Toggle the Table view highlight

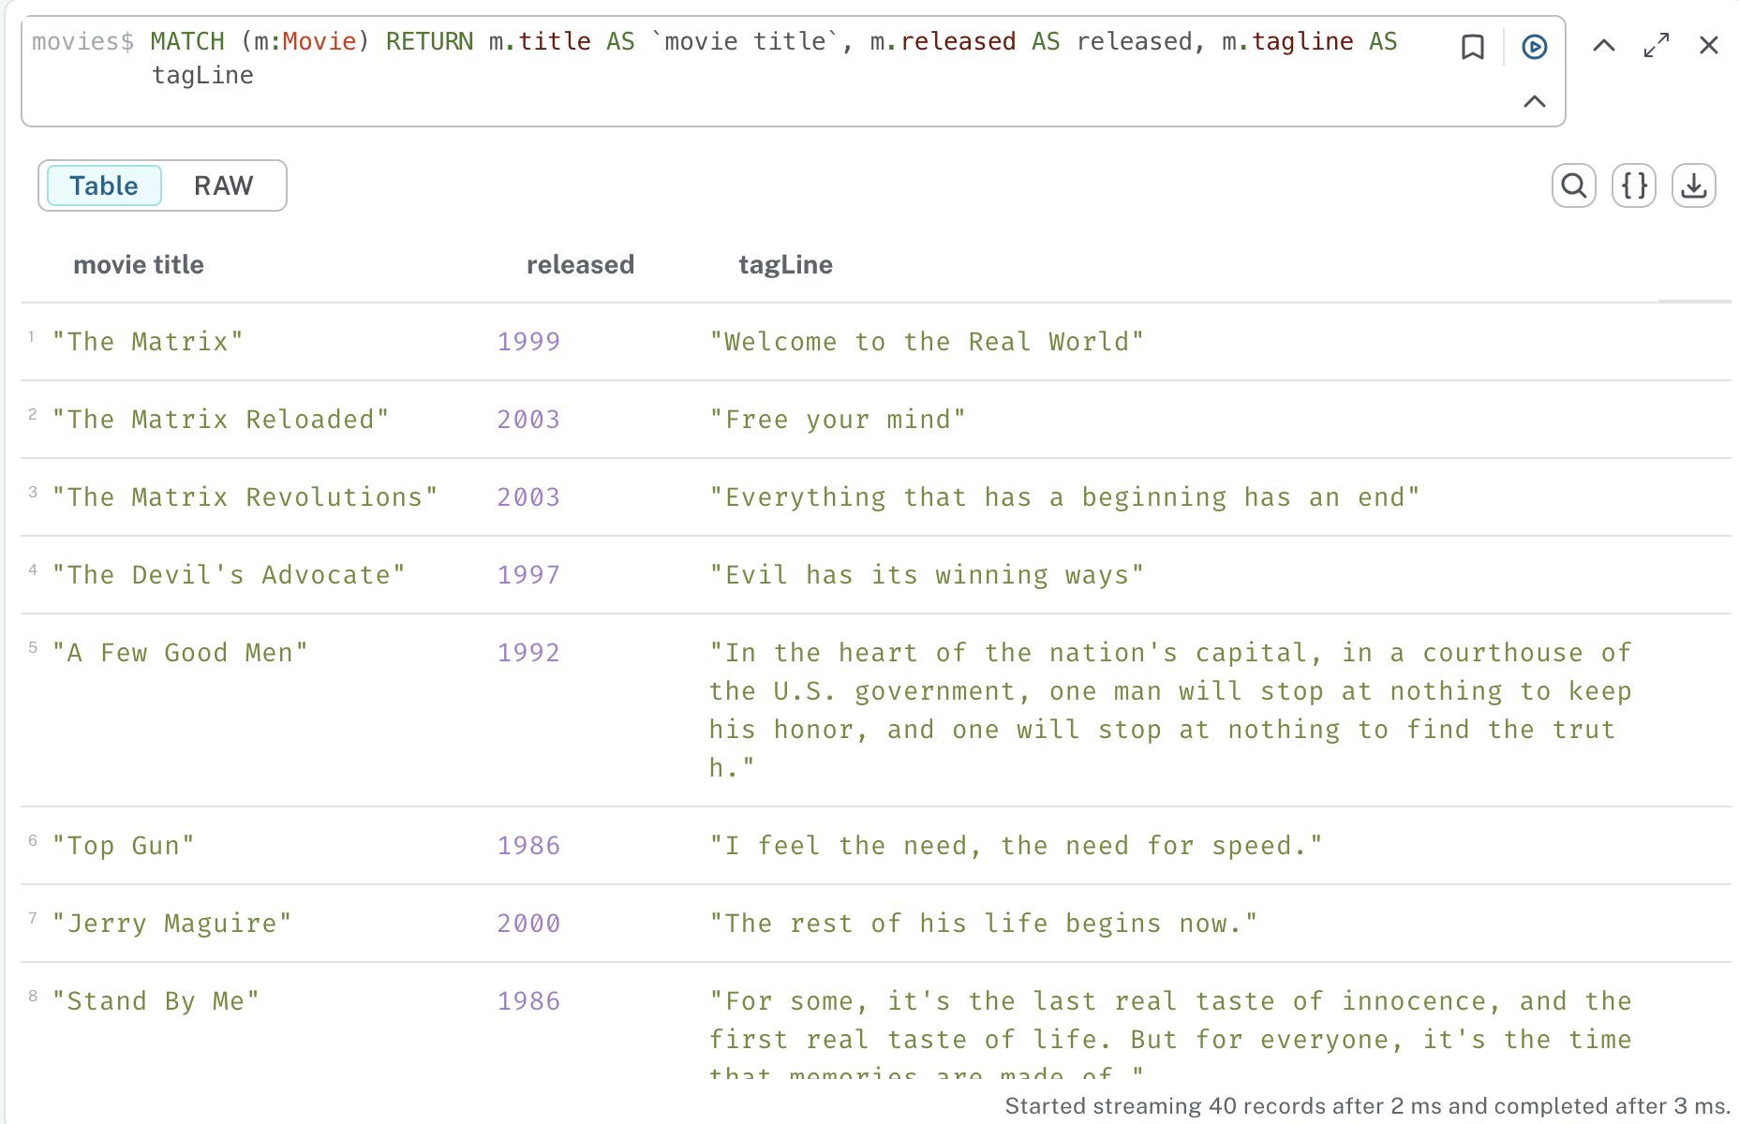pos(103,185)
